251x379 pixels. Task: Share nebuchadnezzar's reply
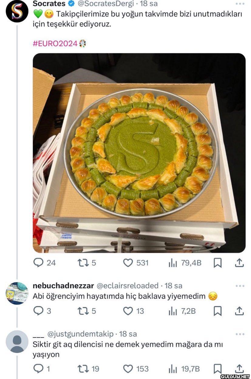click(239, 311)
